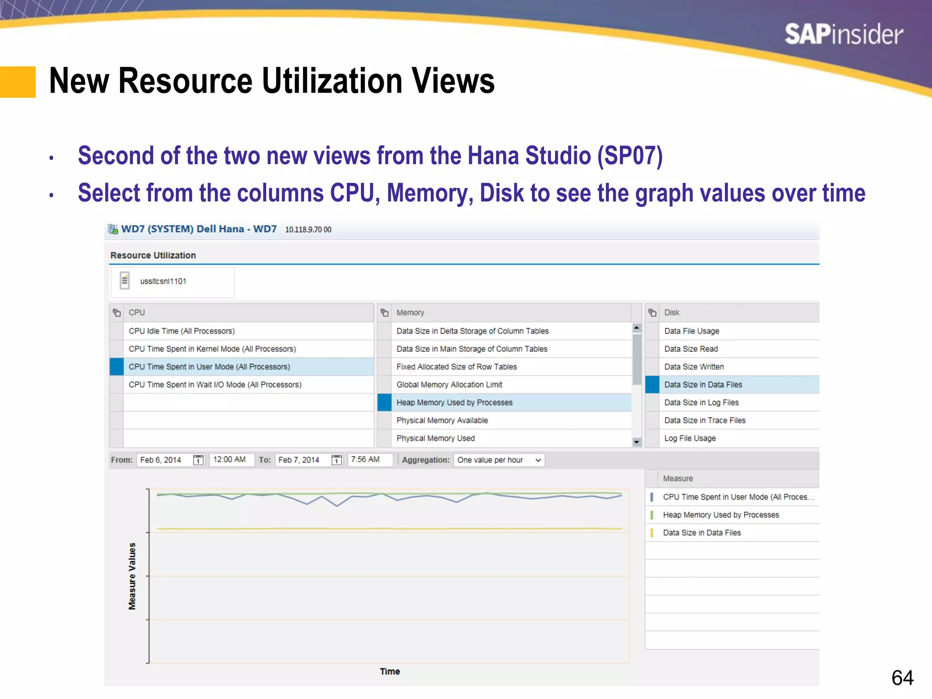
Task: Open the To date calendar picker
Action: [337, 460]
